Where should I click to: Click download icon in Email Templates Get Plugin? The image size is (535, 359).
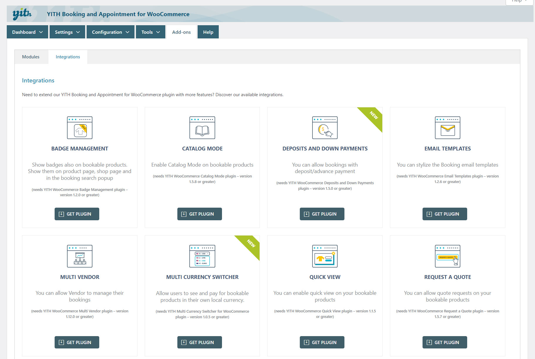[x=429, y=214]
